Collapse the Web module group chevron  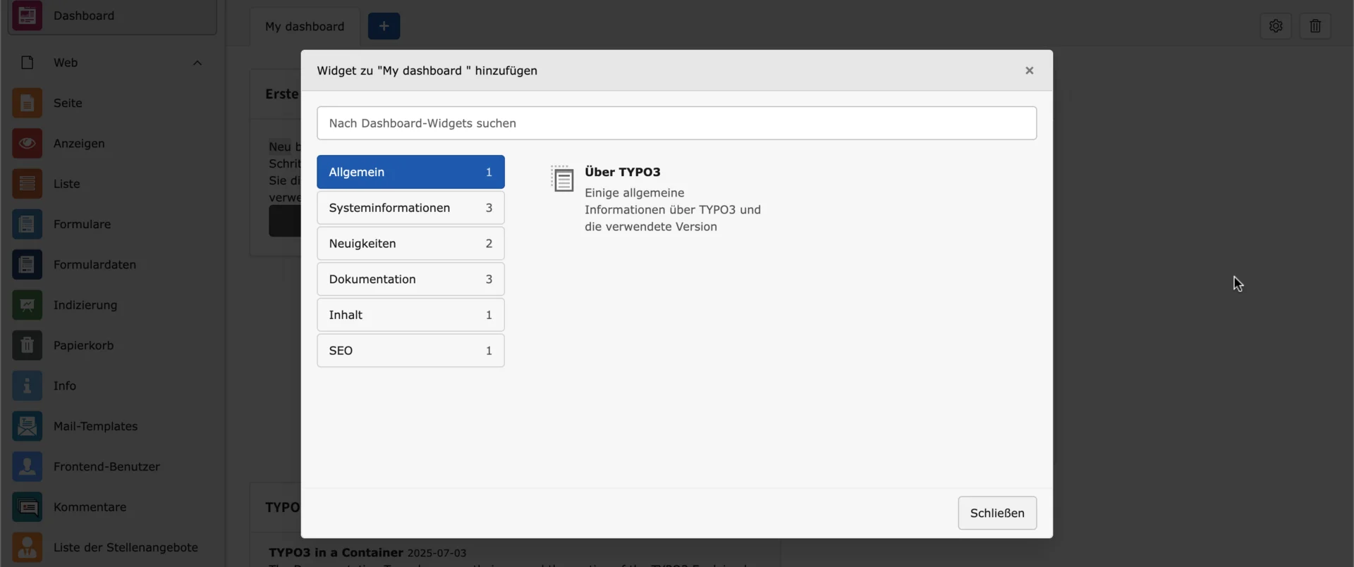197,63
